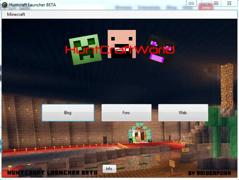Click the green Creeper face image
Screen dimensions: 239x180
(x=85, y=49)
